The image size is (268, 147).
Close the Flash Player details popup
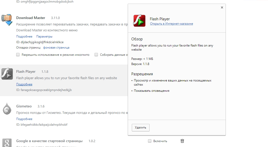tap(222, 8)
